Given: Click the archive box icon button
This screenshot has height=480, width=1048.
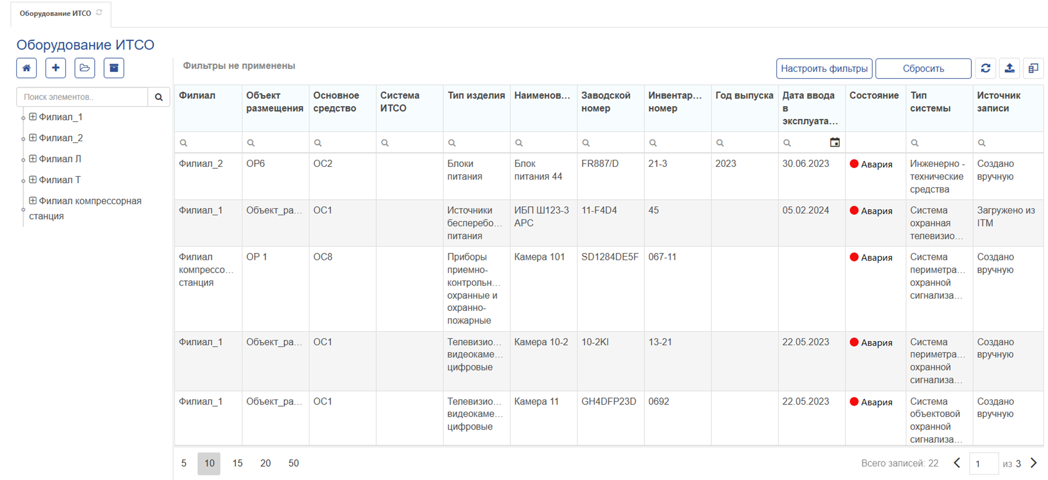Looking at the screenshot, I should [114, 68].
